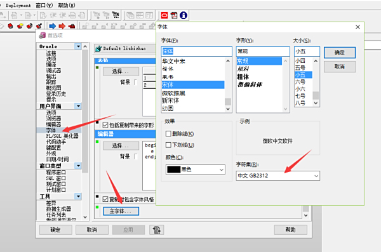This screenshot has height=252, width=381.
Task: Click the black color swatch in 颜色
Action: (x=174, y=169)
